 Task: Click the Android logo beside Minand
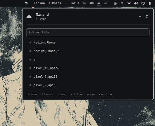tap(29, 16)
